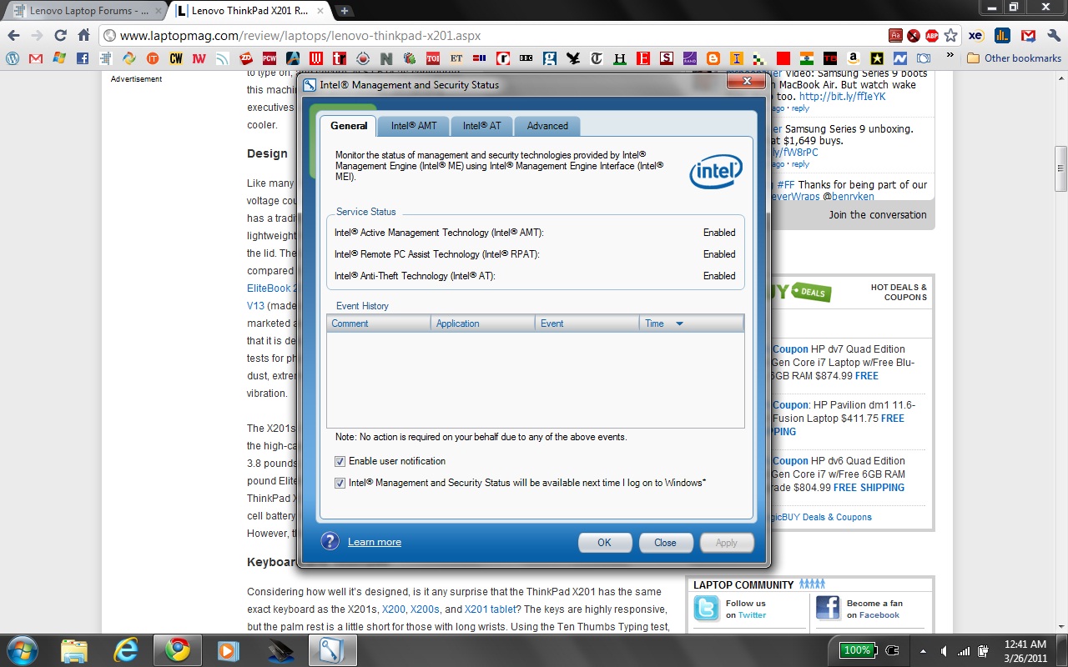Click the dictionary Aa extension icon

[895, 36]
